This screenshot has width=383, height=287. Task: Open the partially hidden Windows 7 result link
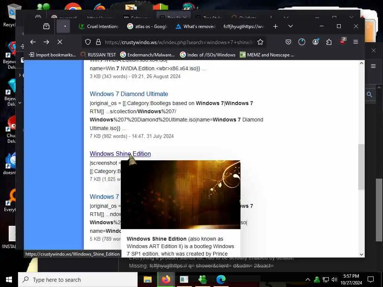[104, 197]
